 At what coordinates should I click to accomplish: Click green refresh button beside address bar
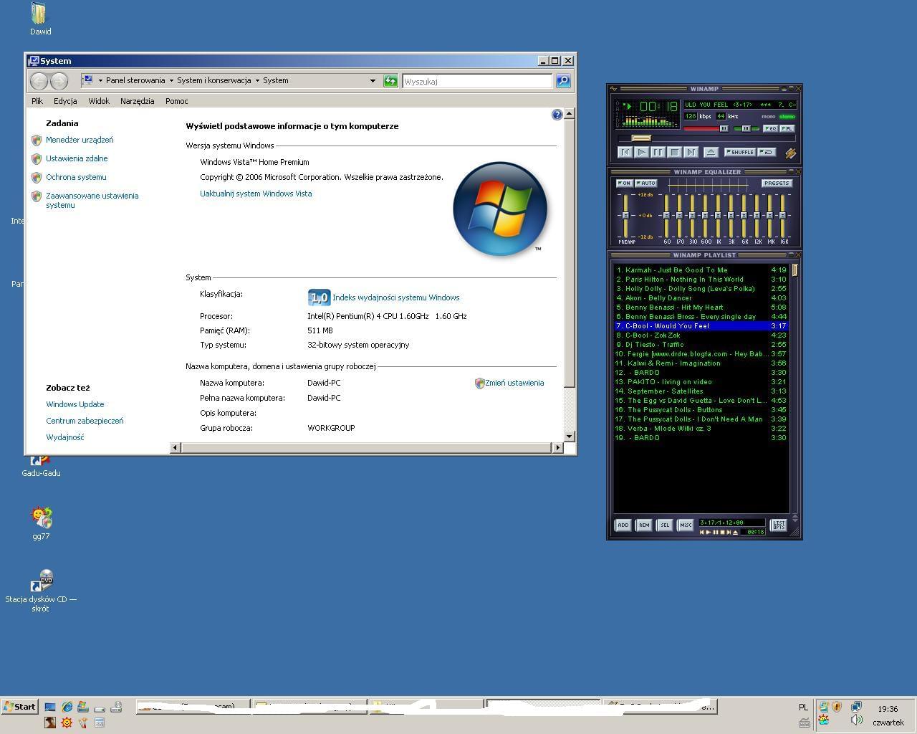point(390,81)
